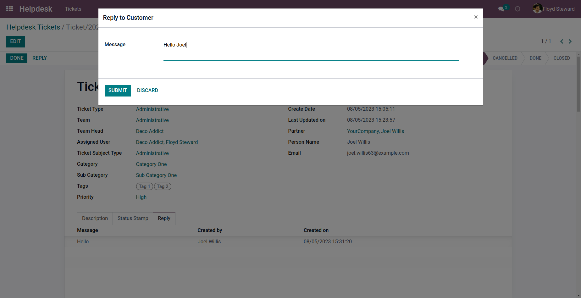Go to previous ticket record arrow

pos(562,41)
